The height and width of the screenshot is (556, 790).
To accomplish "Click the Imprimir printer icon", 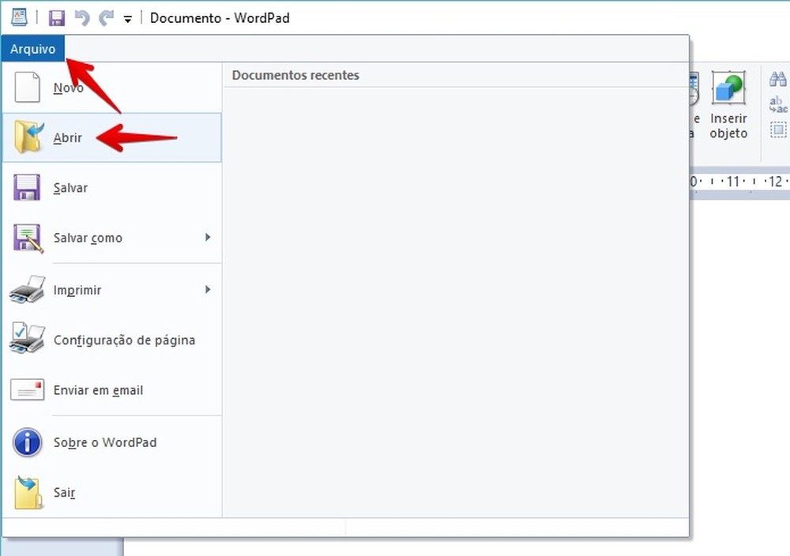I will pyautogui.click(x=26, y=290).
